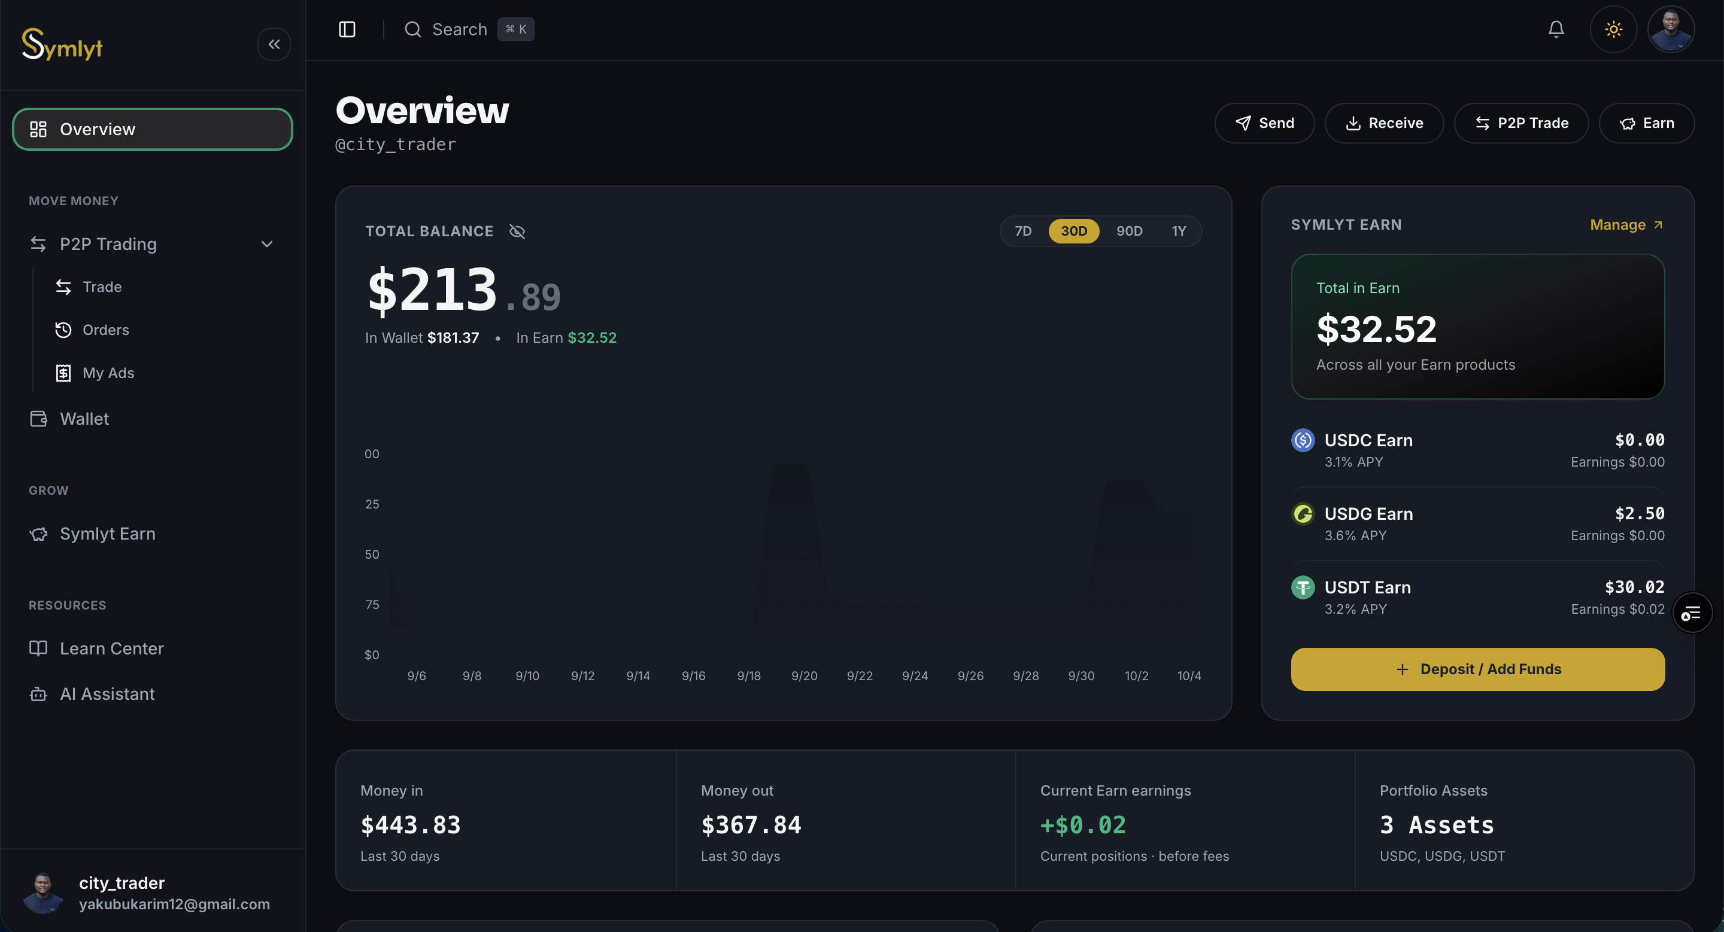Open notifications bell

(x=1556, y=29)
